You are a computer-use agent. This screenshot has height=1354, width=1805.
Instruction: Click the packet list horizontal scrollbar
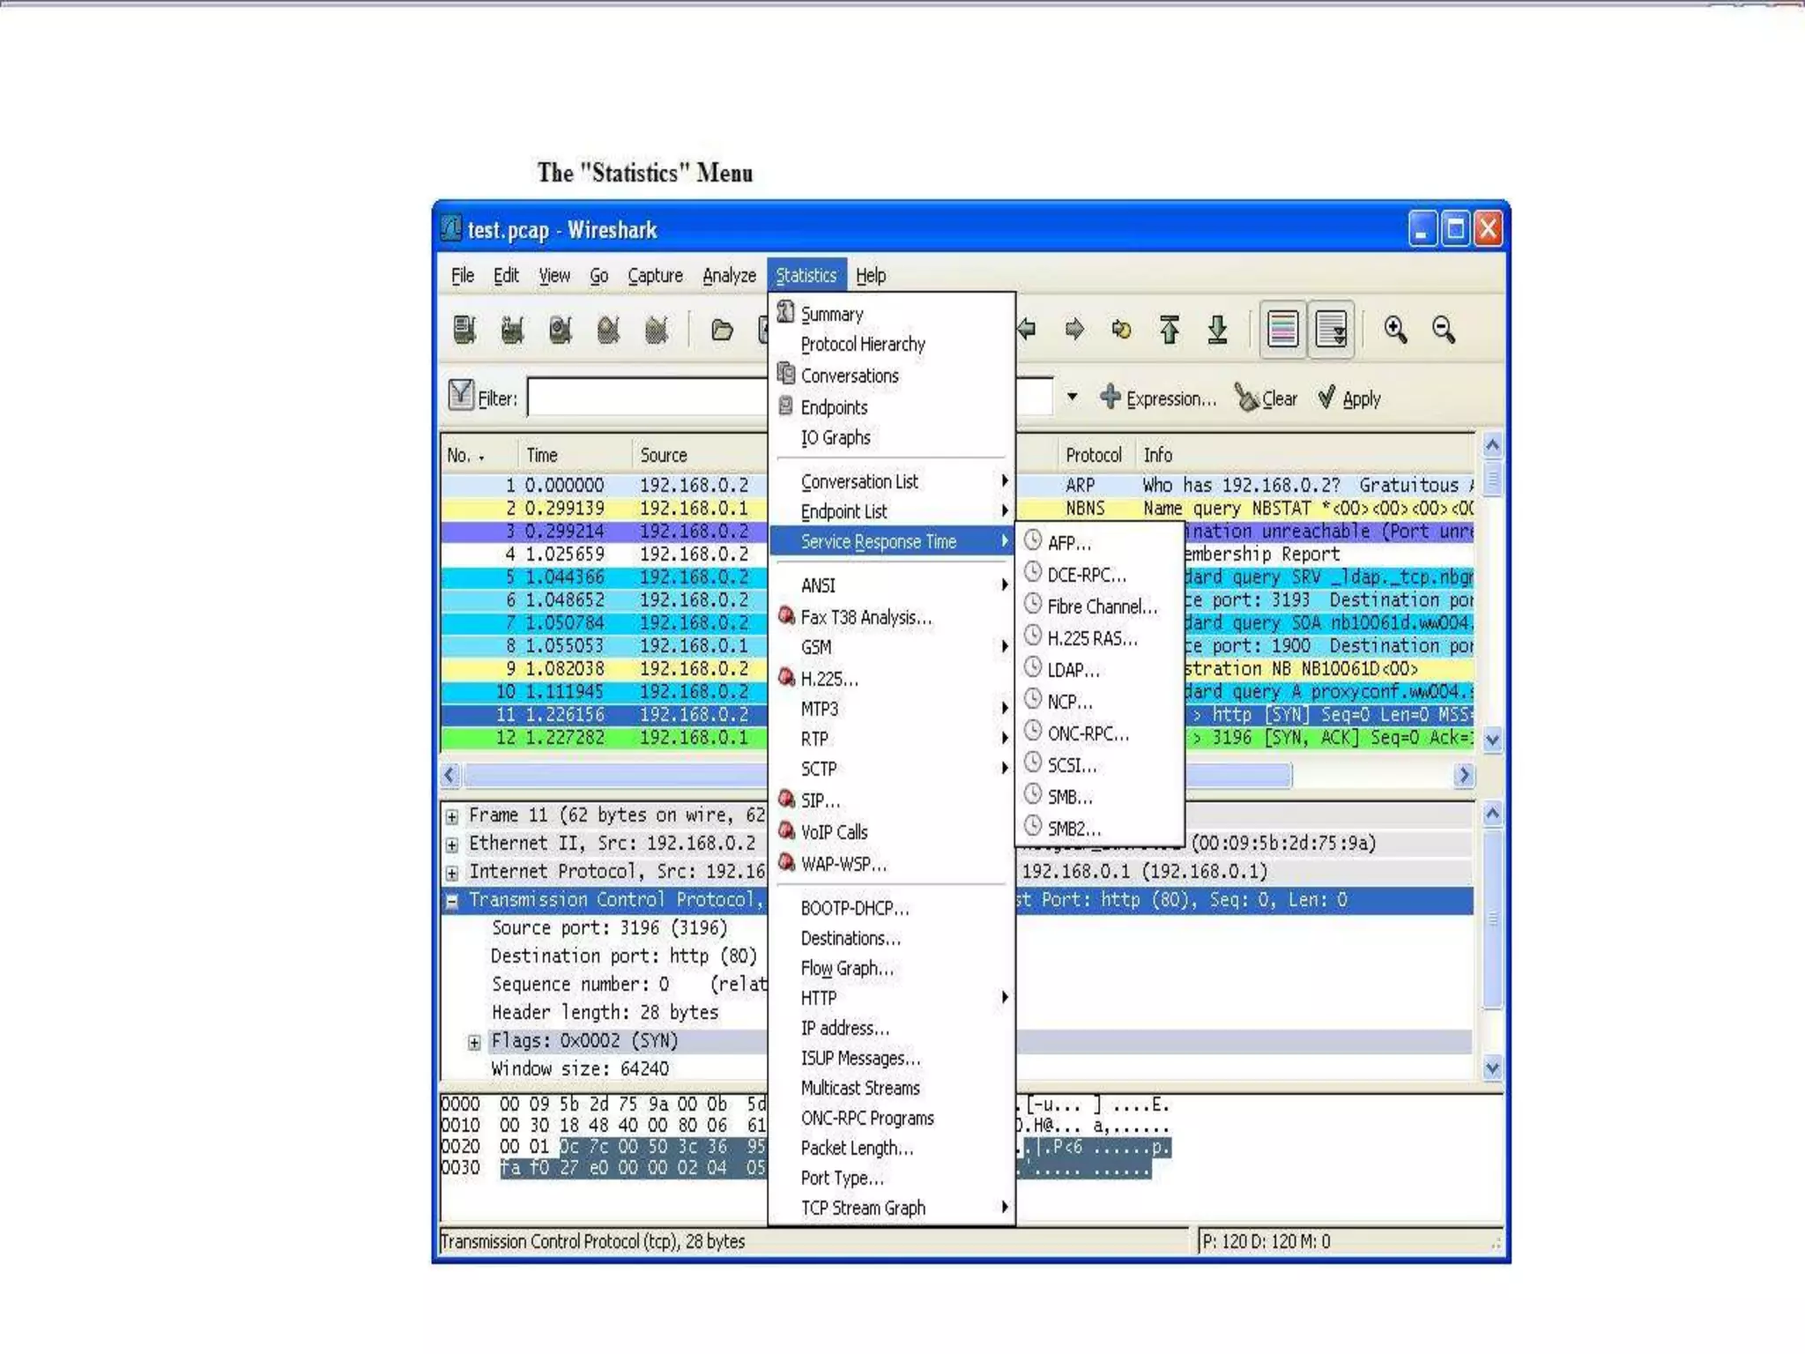pyautogui.click(x=617, y=775)
